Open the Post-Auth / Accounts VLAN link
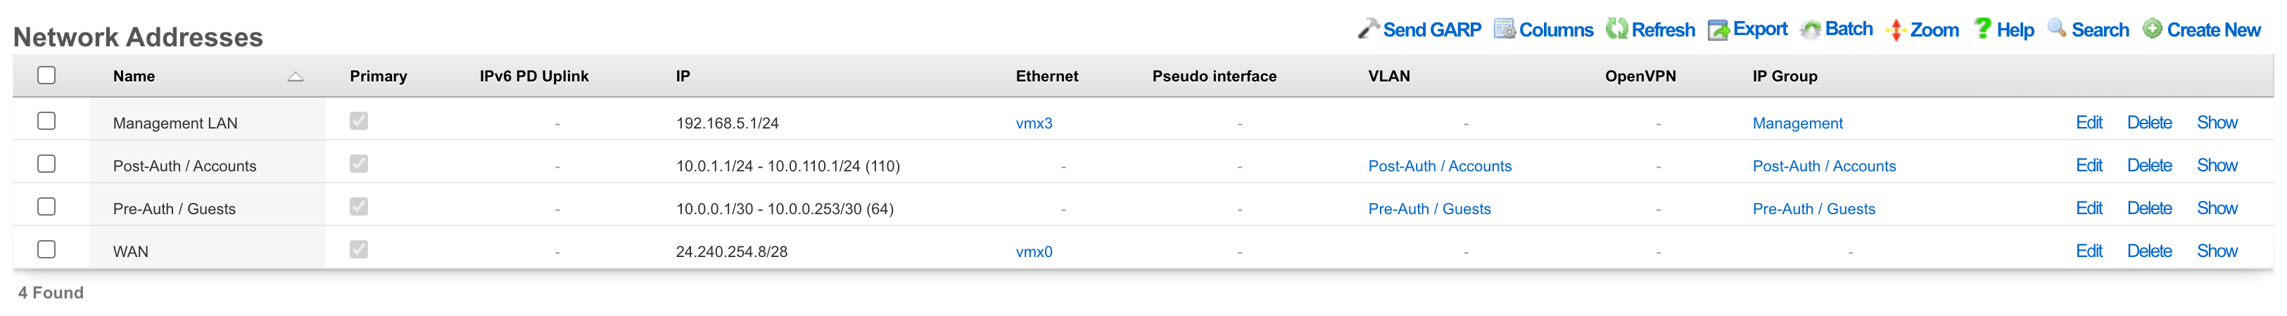Viewport: 2287px width, 316px height. tap(1439, 166)
